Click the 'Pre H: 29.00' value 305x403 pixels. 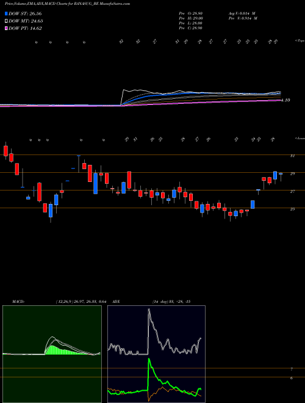191,18
